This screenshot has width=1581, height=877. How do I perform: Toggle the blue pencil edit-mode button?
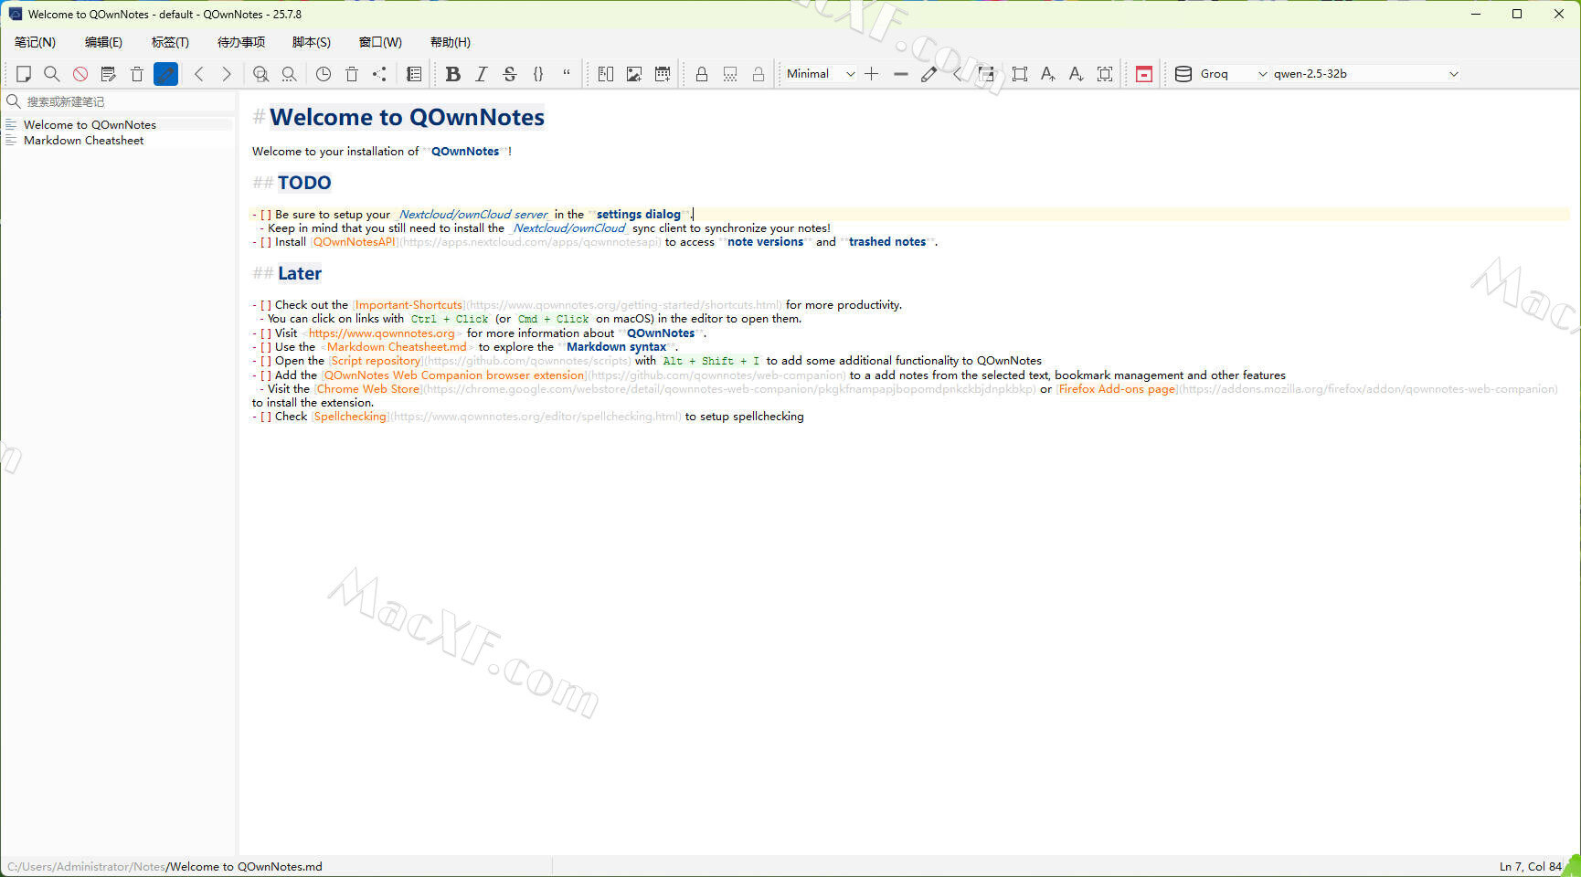coord(165,74)
